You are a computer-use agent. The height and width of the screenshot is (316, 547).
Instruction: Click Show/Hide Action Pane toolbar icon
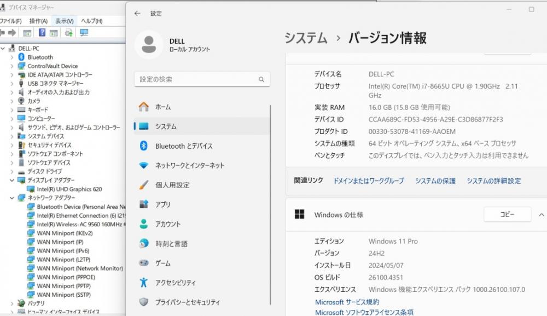(54, 33)
